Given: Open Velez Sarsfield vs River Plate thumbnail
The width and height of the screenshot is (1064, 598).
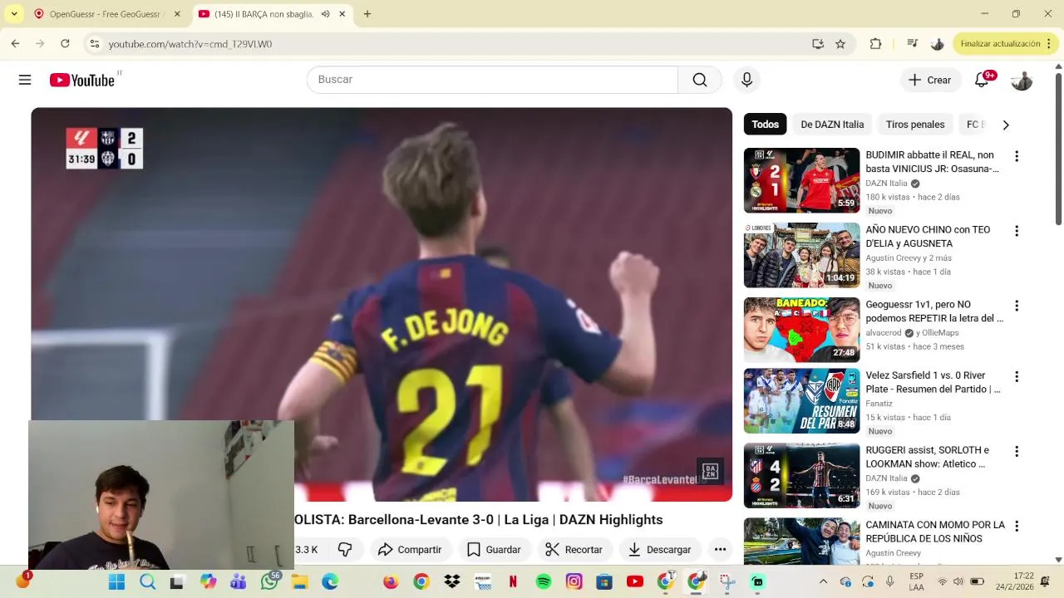Looking at the screenshot, I should [x=801, y=400].
